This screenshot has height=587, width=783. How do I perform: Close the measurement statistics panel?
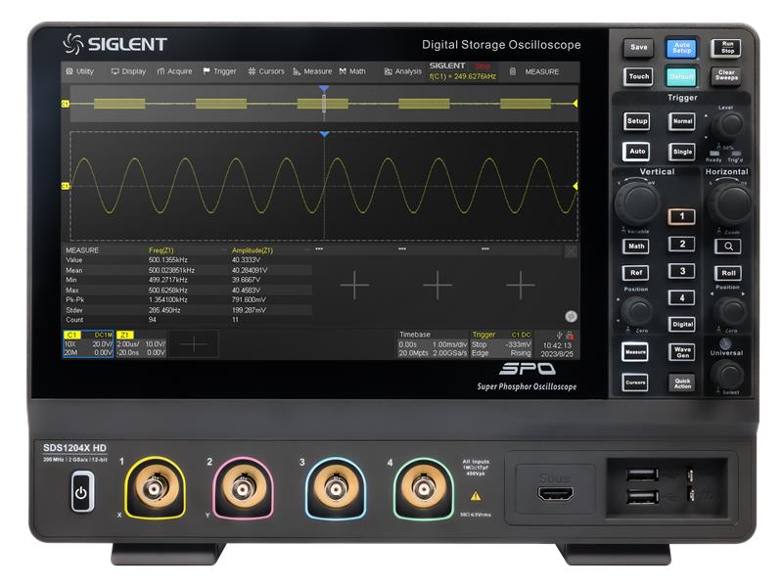pos(571,251)
